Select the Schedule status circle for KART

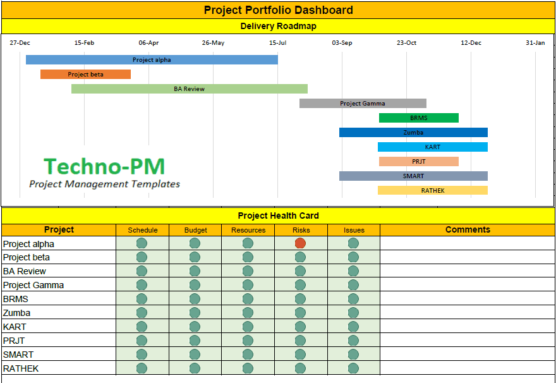[142, 327]
